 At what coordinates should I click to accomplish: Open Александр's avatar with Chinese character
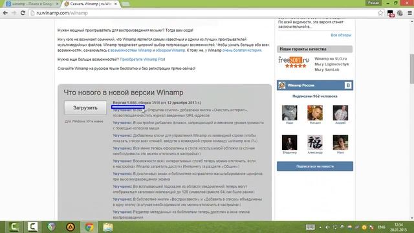coord(315,142)
